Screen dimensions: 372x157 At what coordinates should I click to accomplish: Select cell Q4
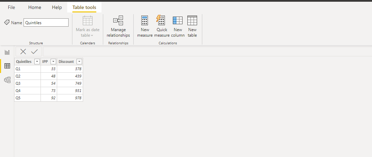[x=27, y=91]
